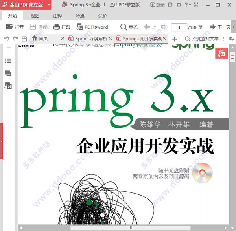Convert using PDF转word button
236x231 pixels.
click(92, 27)
